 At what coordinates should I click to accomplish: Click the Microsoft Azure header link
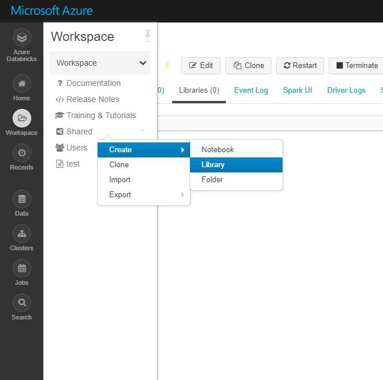pos(51,11)
